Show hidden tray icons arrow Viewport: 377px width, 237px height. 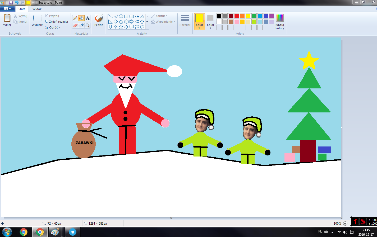[x=332, y=232]
